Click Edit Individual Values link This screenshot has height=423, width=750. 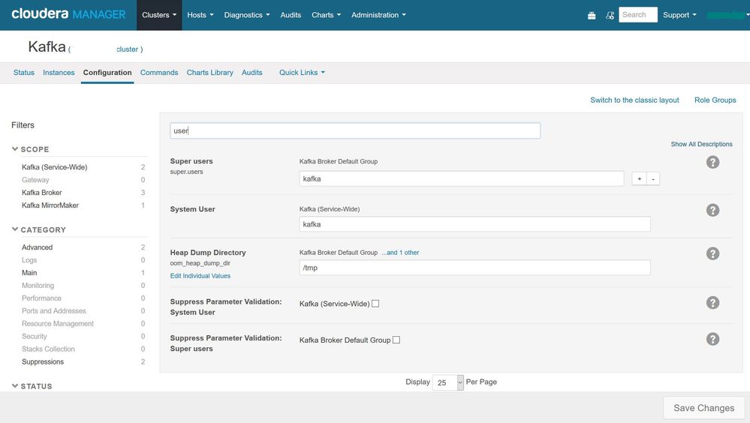pyautogui.click(x=200, y=276)
